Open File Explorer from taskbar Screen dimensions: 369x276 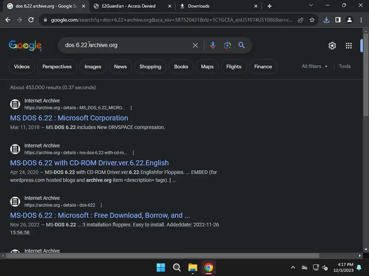(192, 267)
